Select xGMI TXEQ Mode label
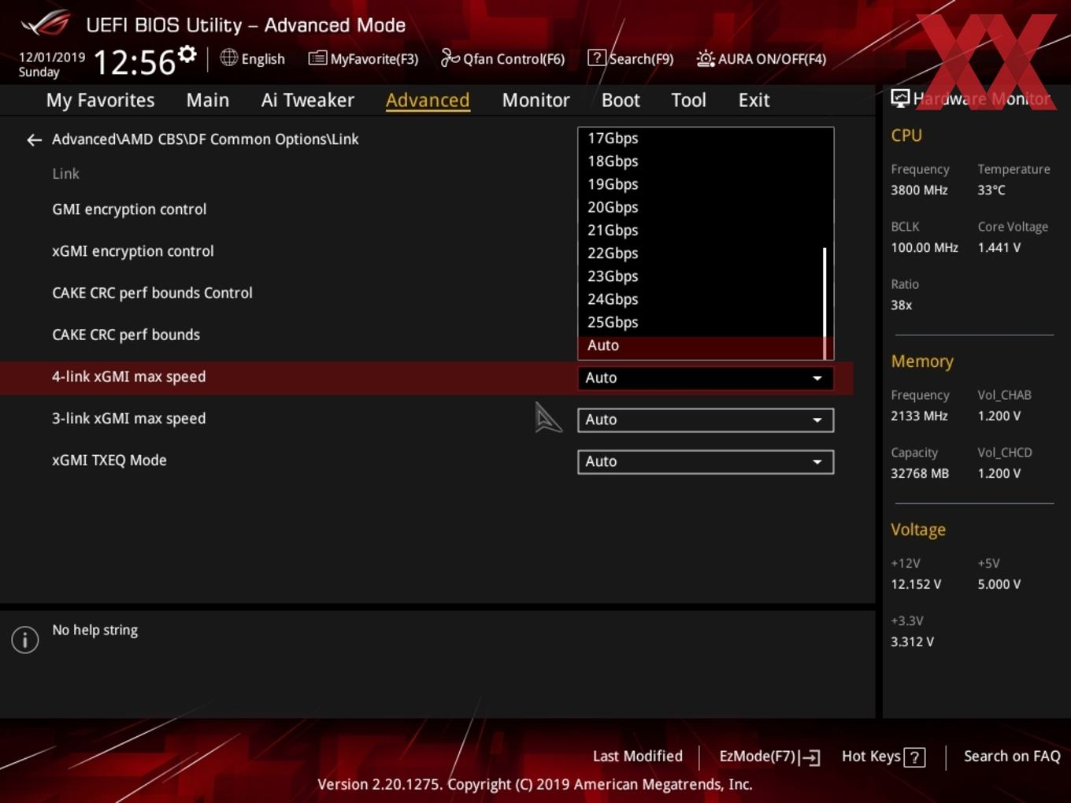Screen dimensions: 1071x803 click(x=109, y=460)
